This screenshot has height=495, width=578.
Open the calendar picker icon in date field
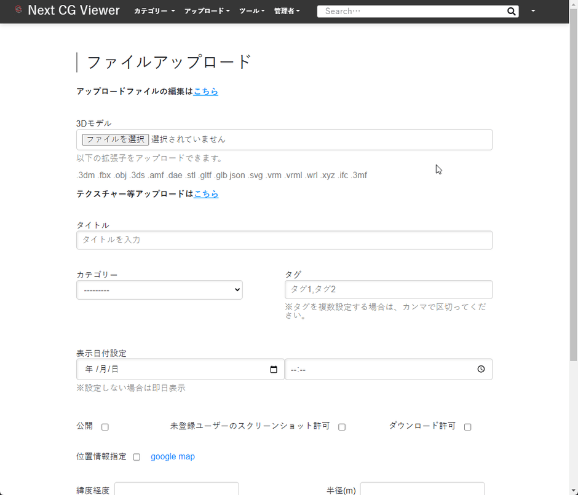(273, 369)
